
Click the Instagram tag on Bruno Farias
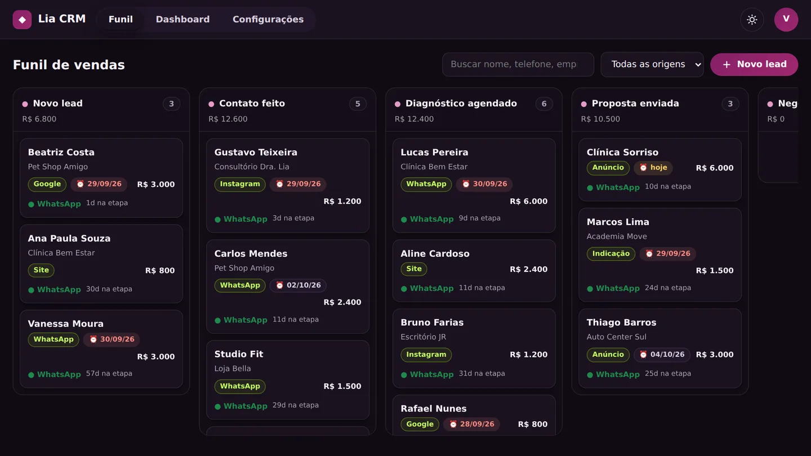(426, 355)
